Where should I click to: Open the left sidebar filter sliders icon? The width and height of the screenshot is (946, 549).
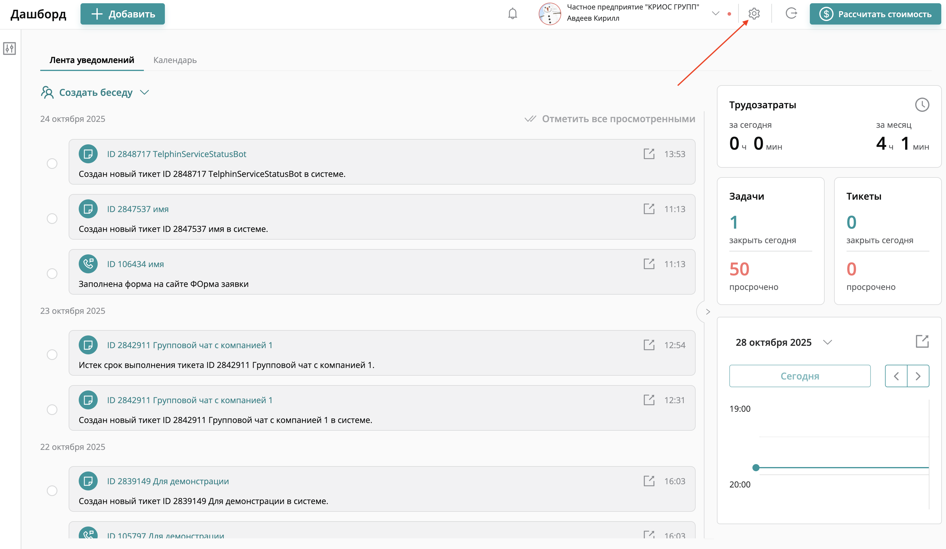pyautogui.click(x=9, y=49)
